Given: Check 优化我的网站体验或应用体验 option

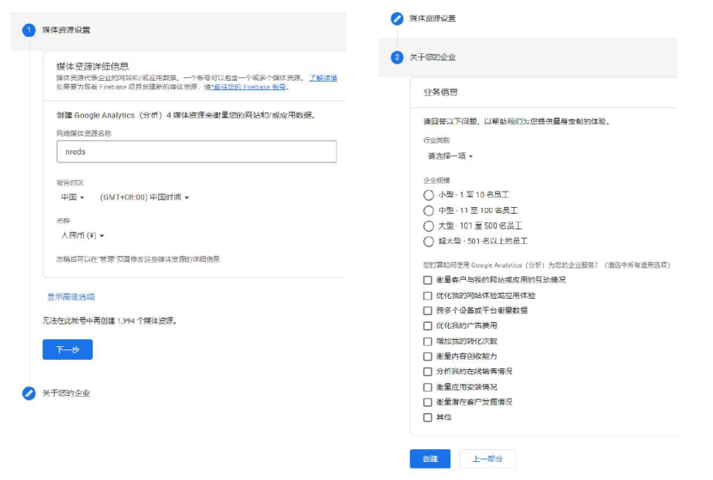Looking at the screenshot, I should [427, 295].
